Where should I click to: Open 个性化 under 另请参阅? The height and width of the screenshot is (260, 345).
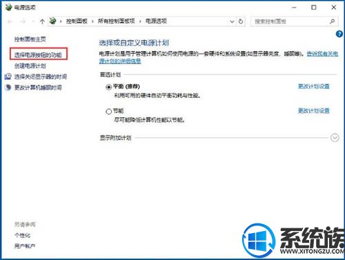pos(22,235)
